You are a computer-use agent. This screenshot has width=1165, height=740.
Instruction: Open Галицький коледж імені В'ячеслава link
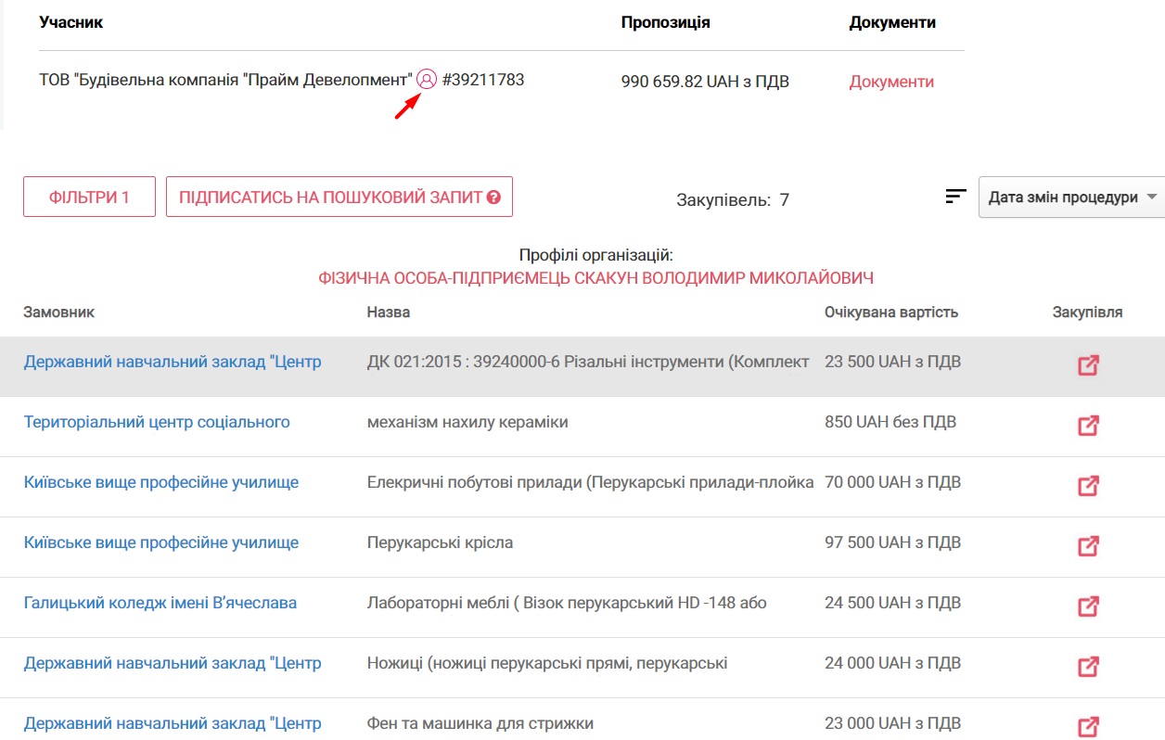pos(160,603)
